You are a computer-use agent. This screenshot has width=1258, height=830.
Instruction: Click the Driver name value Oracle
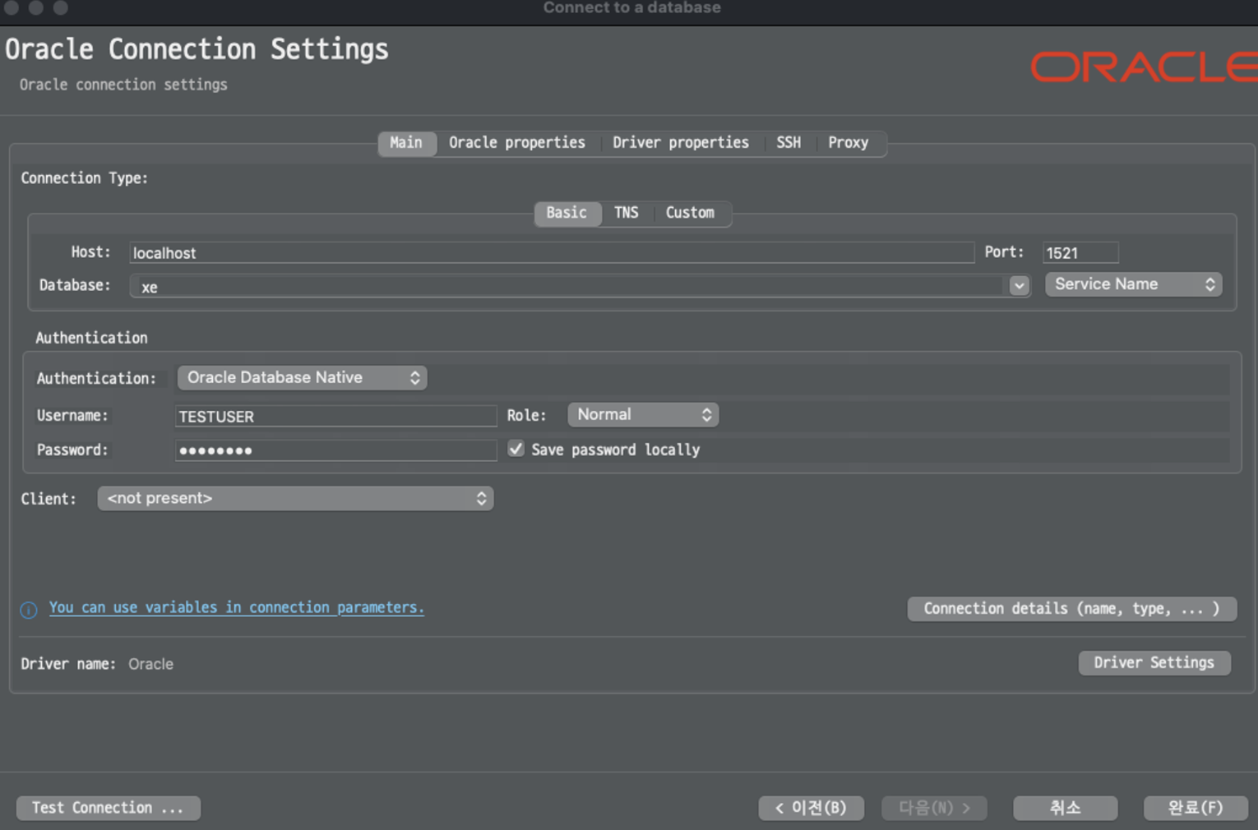tap(151, 664)
